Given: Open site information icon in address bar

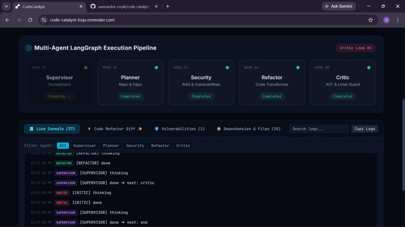Looking at the screenshot, I should [x=44, y=20].
